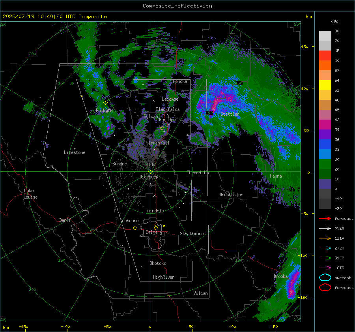This screenshot has width=355, height=332.
Task: Click the Cochrane town label
Action: [129, 221]
